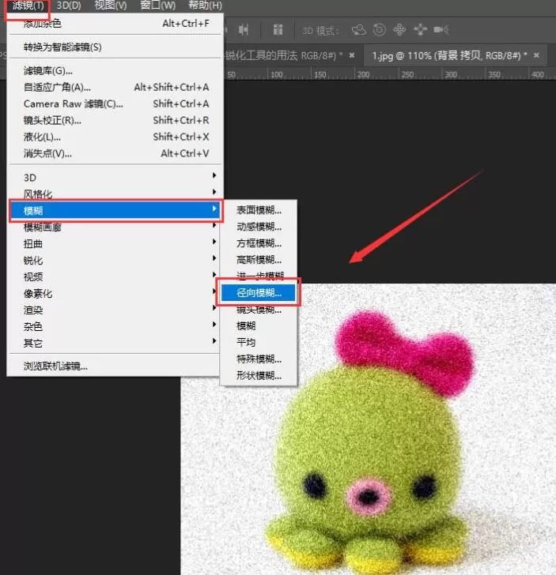Click 浏览联机滤镜... entry

tap(115, 366)
